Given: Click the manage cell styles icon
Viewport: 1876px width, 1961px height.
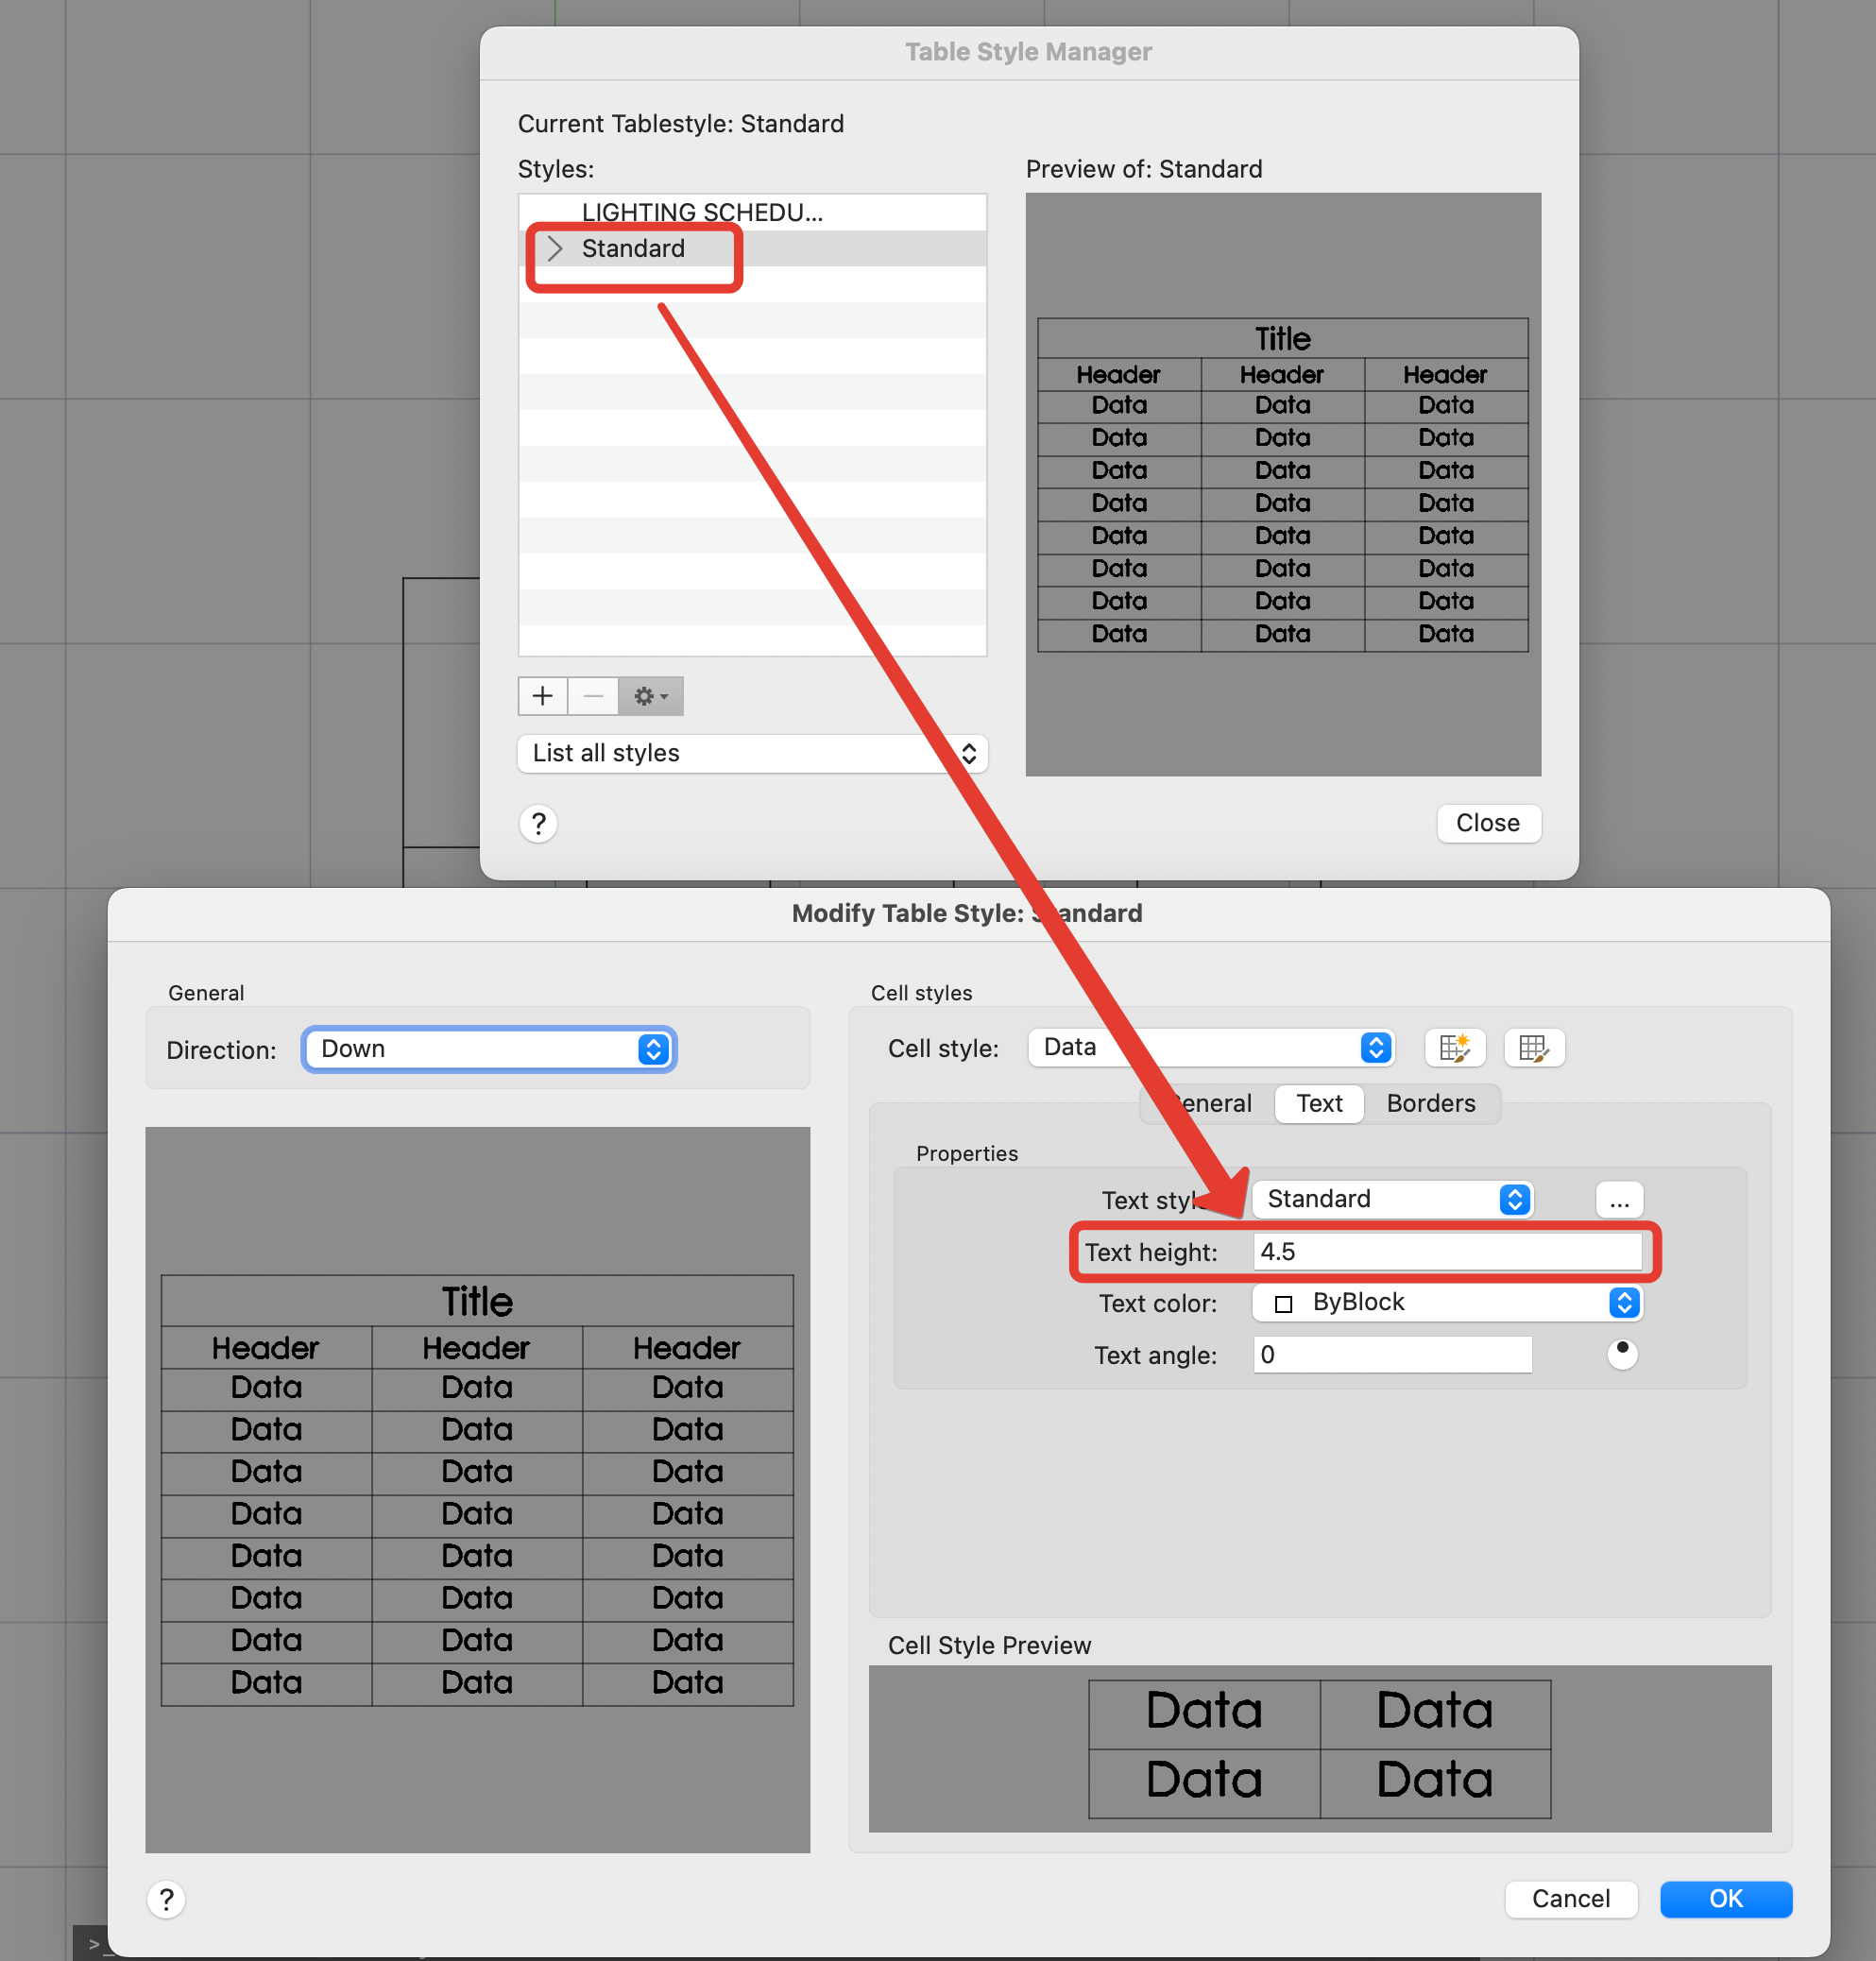Looking at the screenshot, I should [x=1534, y=1047].
